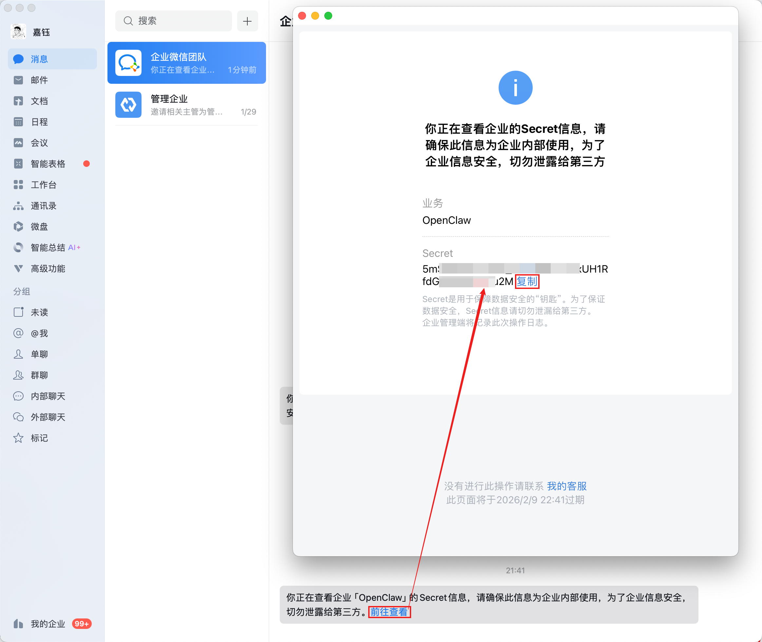Select the 企业微信团队 conversation
Screen dimensions: 762x642
coord(187,63)
